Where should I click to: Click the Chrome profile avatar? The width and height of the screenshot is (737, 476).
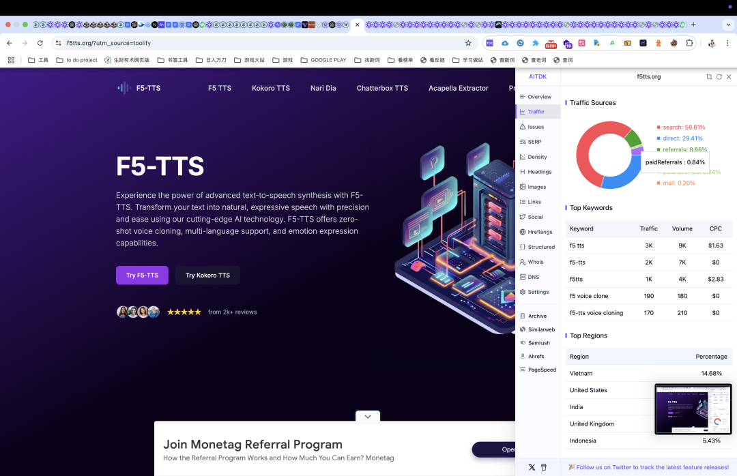(x=712, y=43)
